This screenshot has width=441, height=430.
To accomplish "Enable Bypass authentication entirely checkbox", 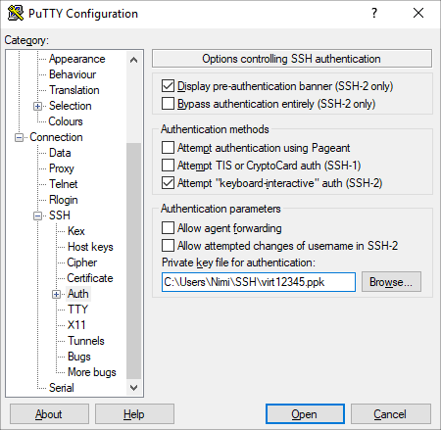I will (x=168, y=104).
